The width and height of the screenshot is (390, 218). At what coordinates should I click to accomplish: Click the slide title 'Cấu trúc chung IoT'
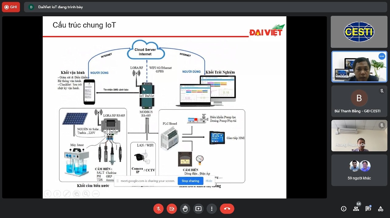[84, 25]
